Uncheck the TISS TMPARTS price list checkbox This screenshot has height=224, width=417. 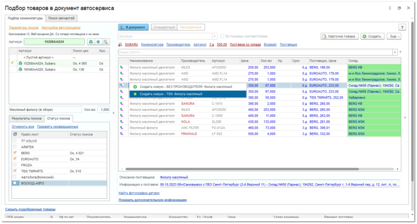click(15, 171)
